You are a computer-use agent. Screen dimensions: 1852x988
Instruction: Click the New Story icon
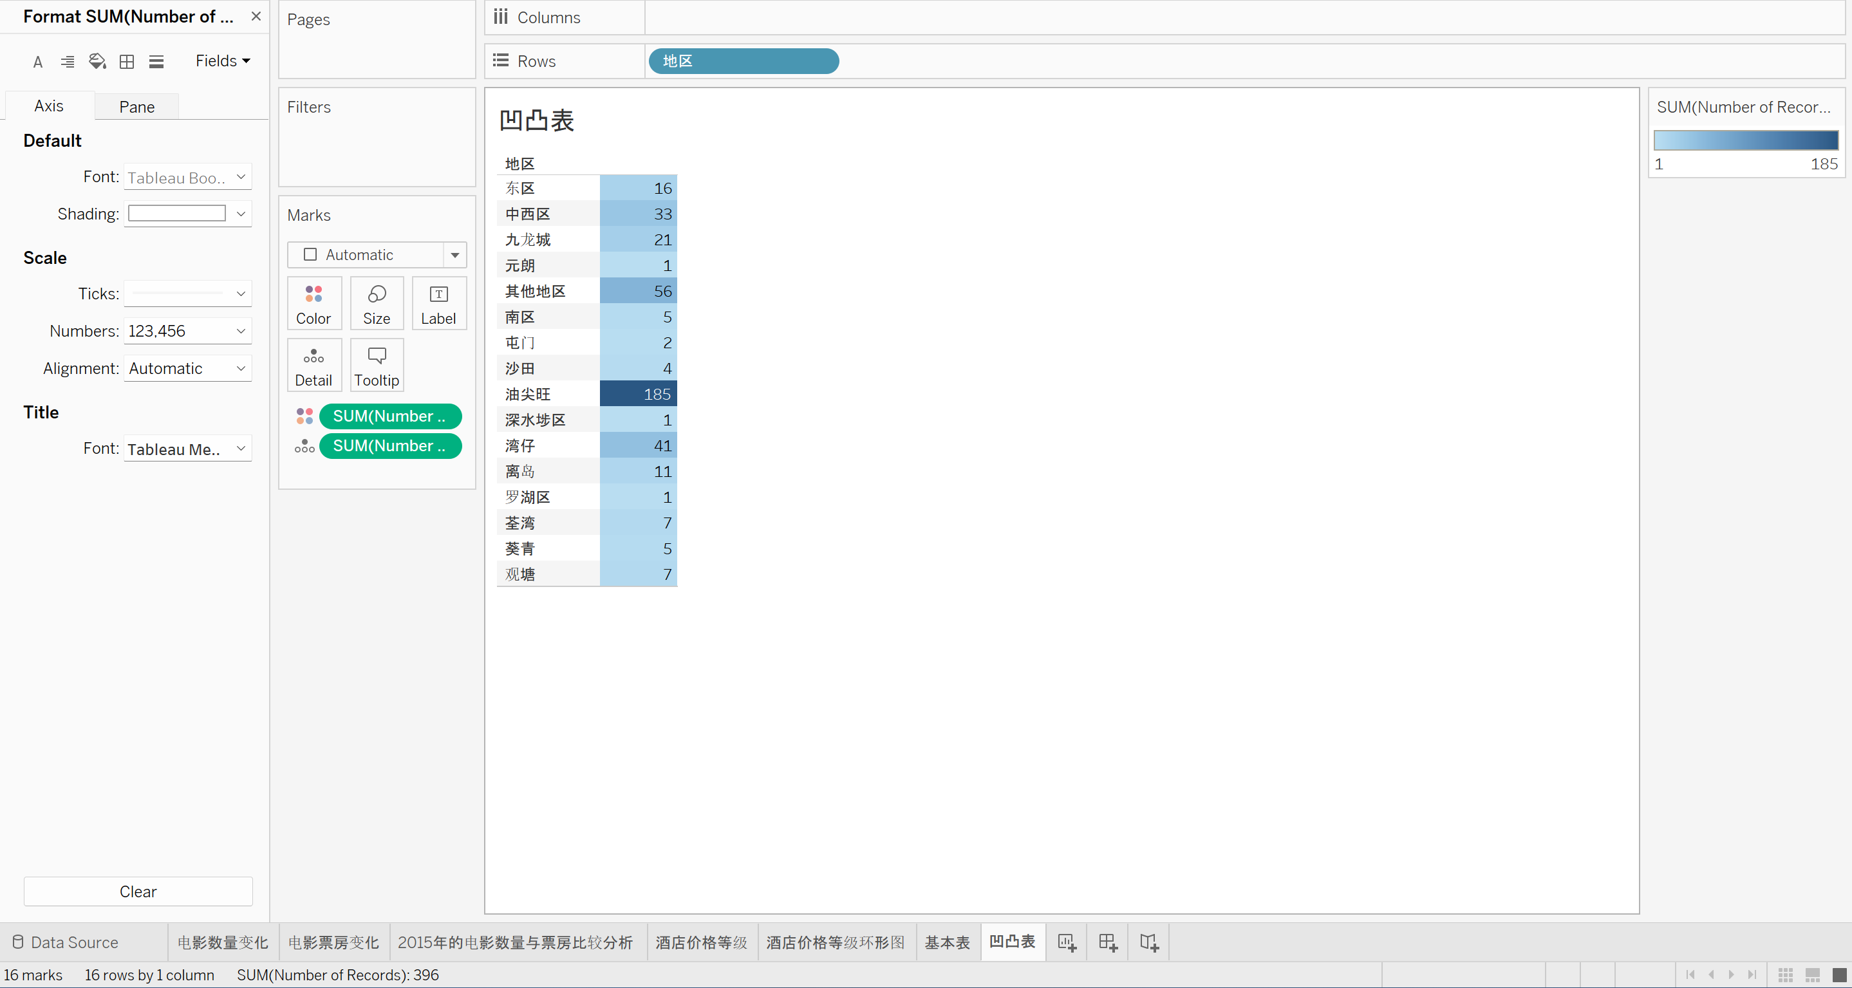pos(1149,942)
